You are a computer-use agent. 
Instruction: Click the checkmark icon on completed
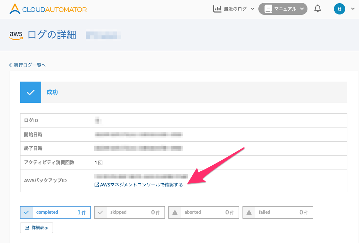pos(26,213)
